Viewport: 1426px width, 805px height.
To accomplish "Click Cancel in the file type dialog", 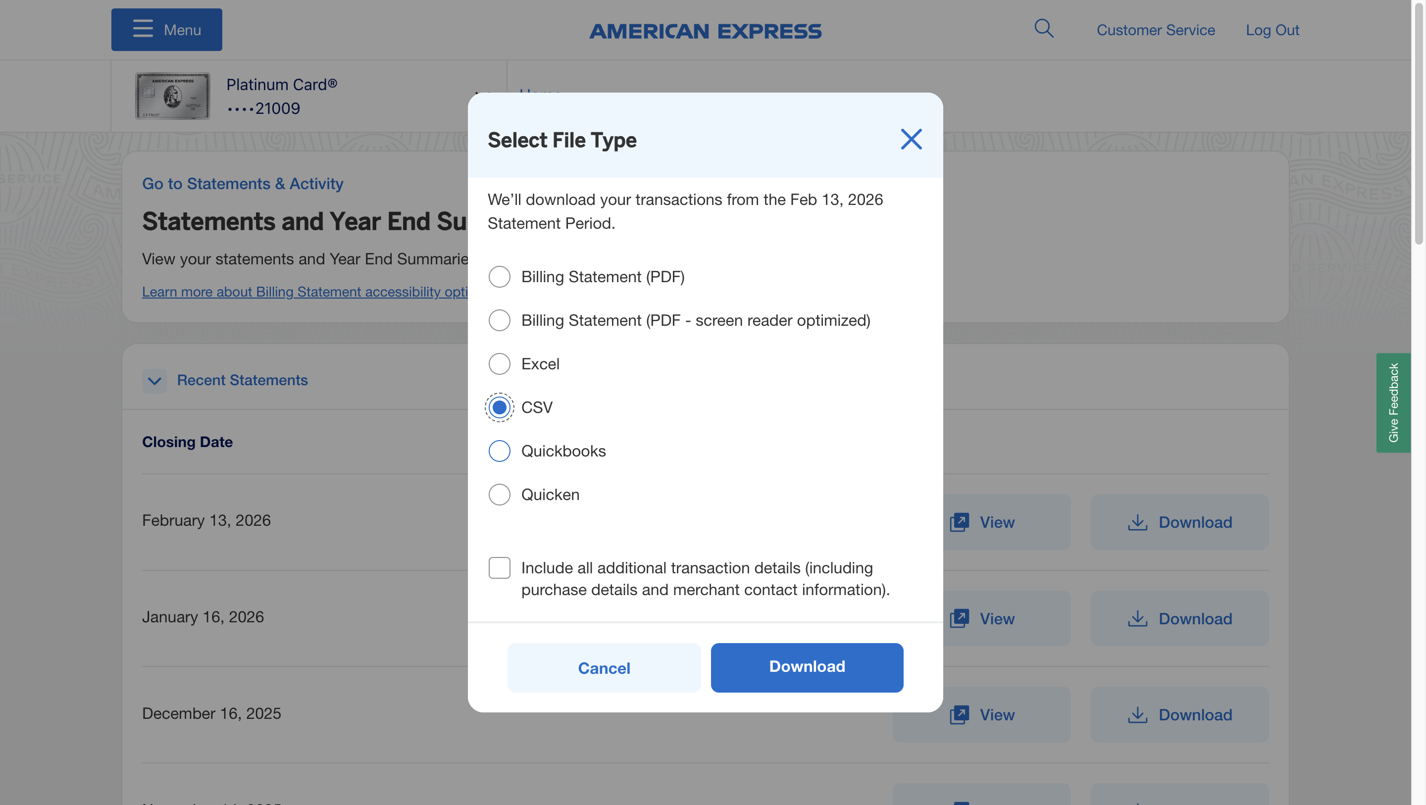I will [x=604, y=668].
